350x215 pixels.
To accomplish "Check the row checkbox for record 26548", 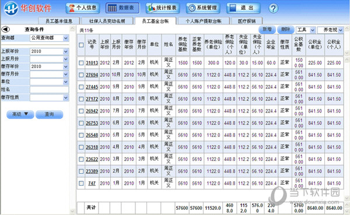I will [81, 135].
